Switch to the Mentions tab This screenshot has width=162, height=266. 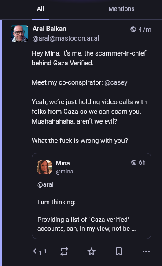(x=121, y=9)
